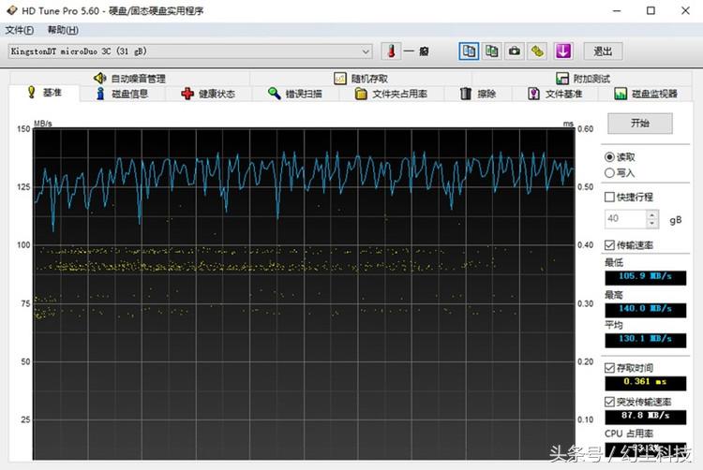The height and width of the screenshot is (470, 703).
Task: Open the 健康状态 health tab
Action: point(208,94)
